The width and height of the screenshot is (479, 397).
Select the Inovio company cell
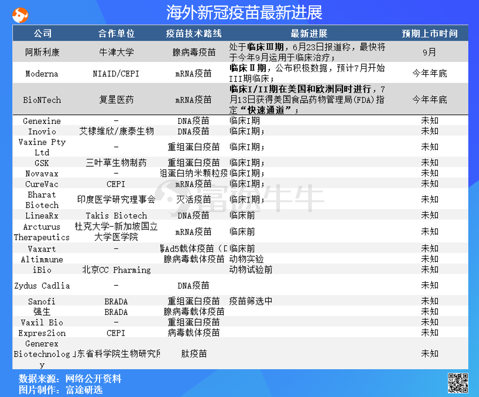pos(42,131)
